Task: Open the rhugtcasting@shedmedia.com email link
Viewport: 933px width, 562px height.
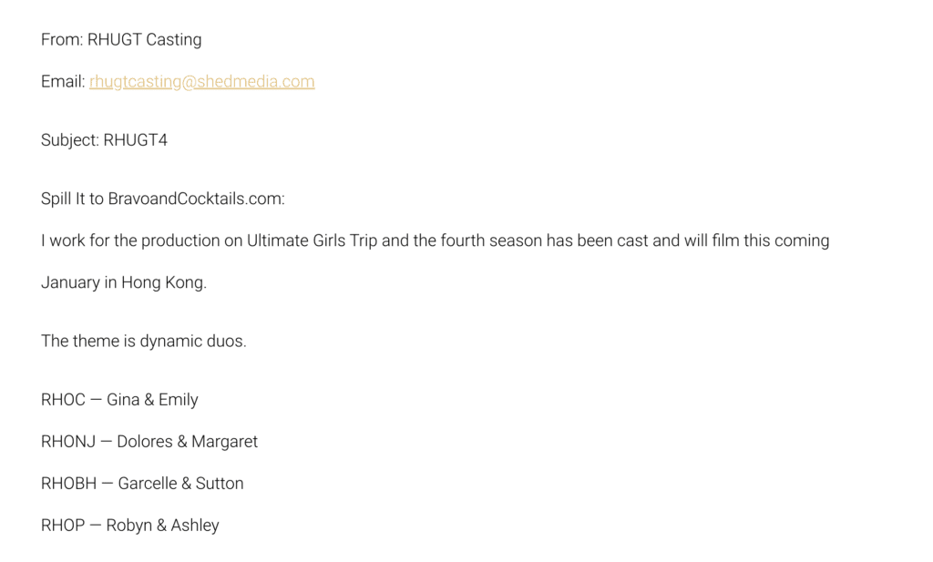Action: 201,81
